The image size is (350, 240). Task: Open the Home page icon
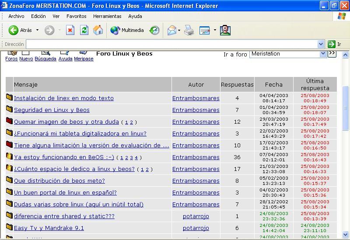(x=98, y=30)
